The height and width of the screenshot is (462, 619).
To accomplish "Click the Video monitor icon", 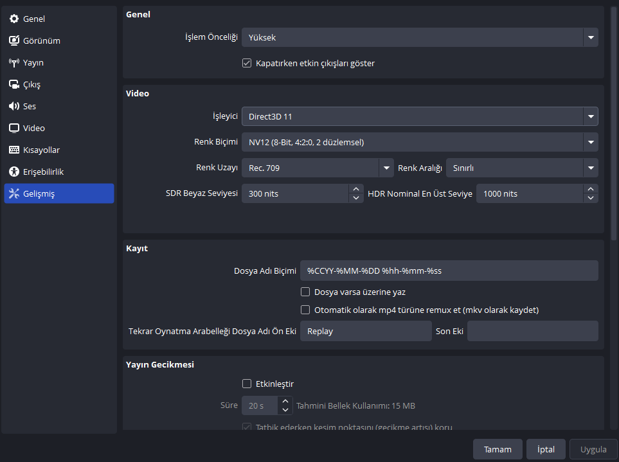I will click(x=14, y=129).
